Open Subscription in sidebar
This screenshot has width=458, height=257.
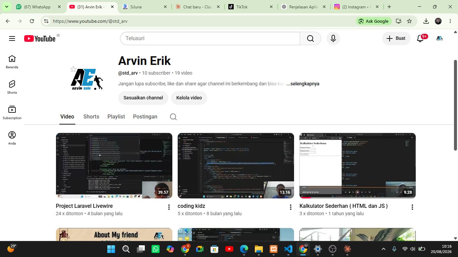click(12, 113)
